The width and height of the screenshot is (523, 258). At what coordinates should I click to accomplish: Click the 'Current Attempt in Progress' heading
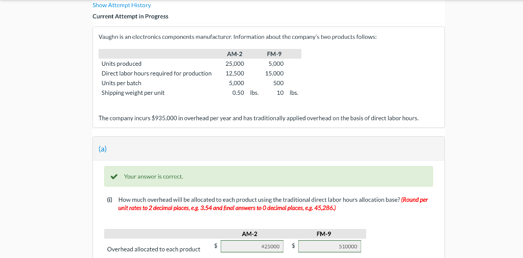pos(130,16)
